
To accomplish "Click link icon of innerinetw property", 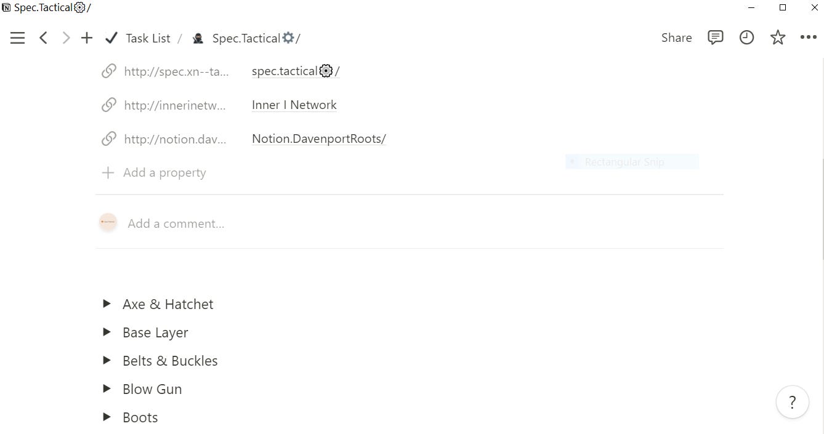I will (x=108, y=105).
